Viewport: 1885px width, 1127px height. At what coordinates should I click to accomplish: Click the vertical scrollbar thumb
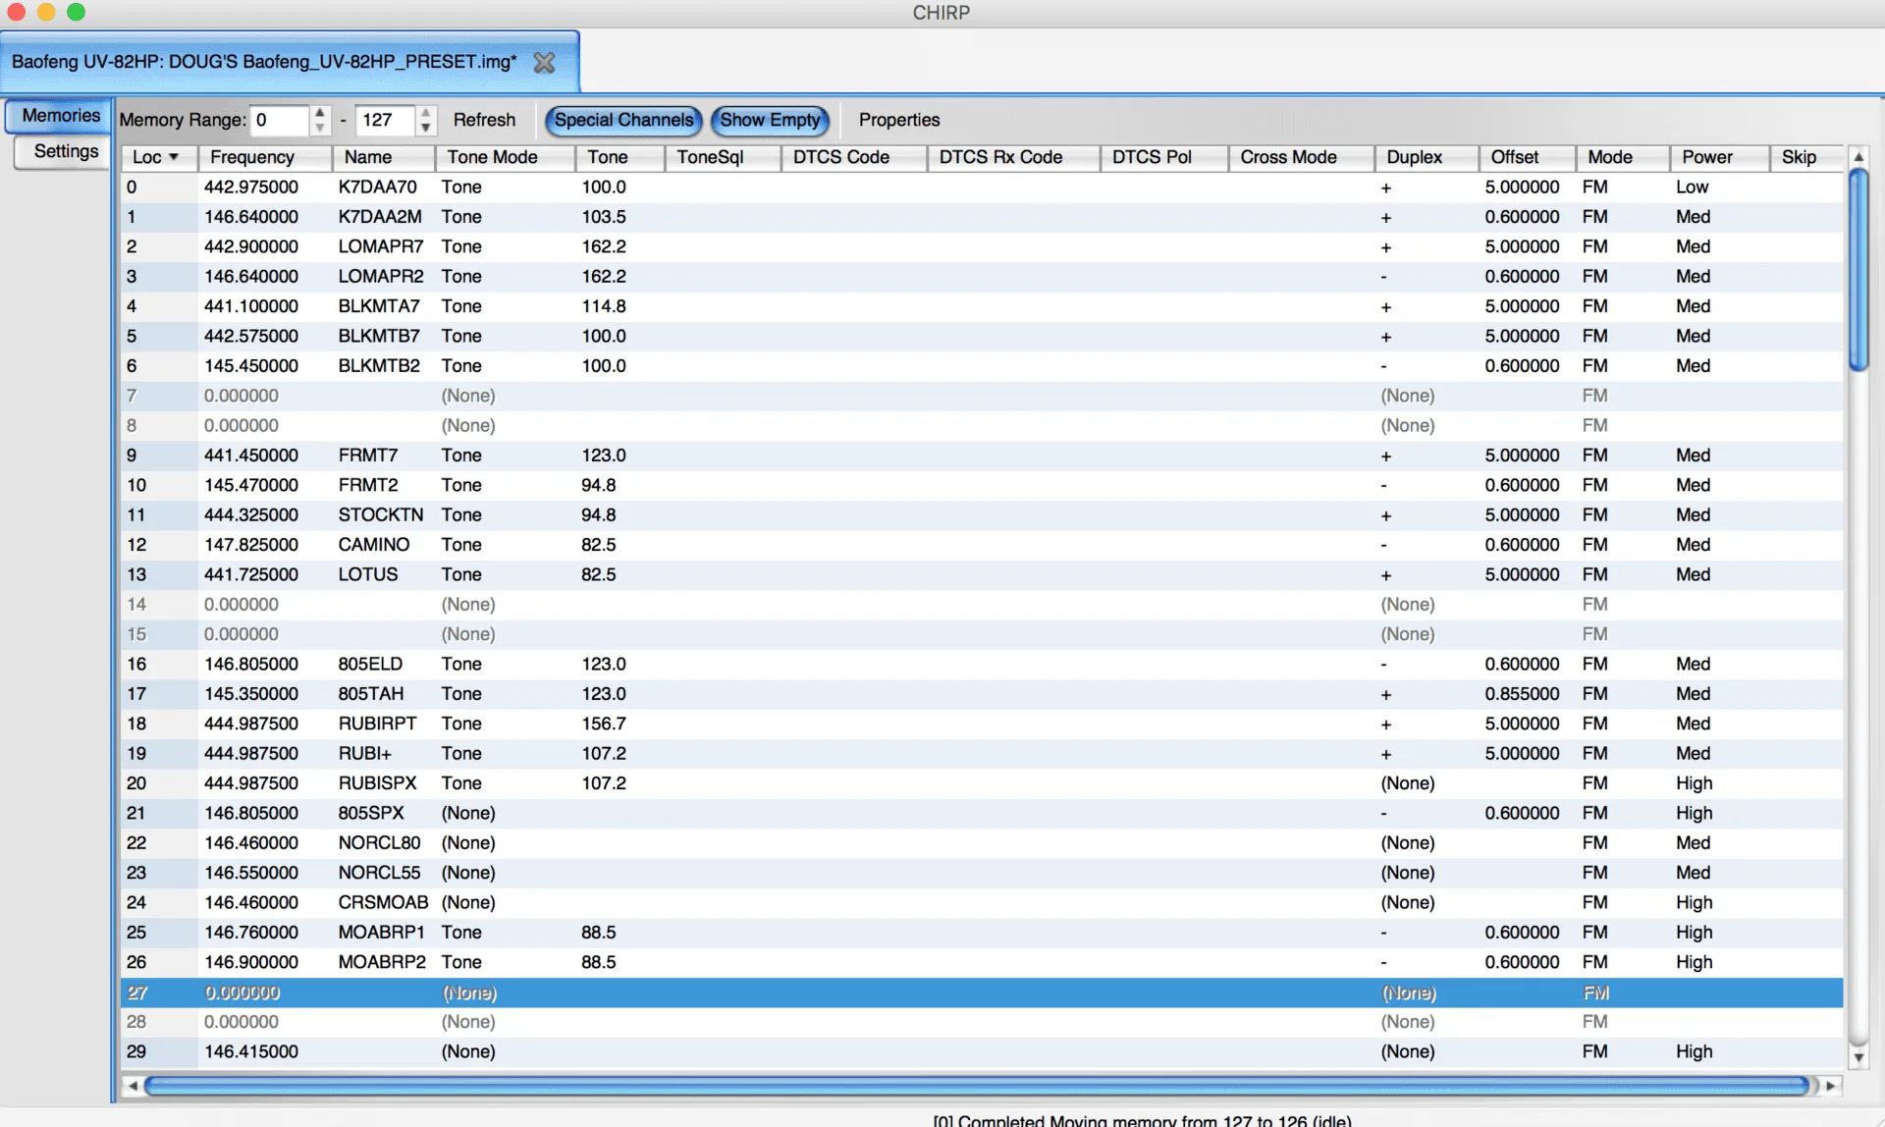(x=1858, y=270)
